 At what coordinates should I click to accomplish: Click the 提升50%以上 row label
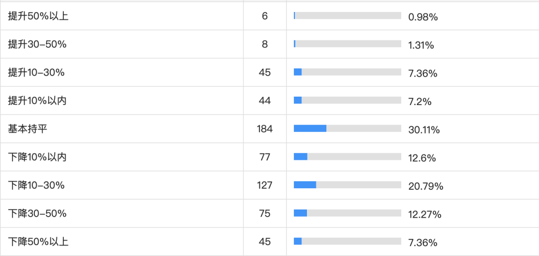pos(38,16)
